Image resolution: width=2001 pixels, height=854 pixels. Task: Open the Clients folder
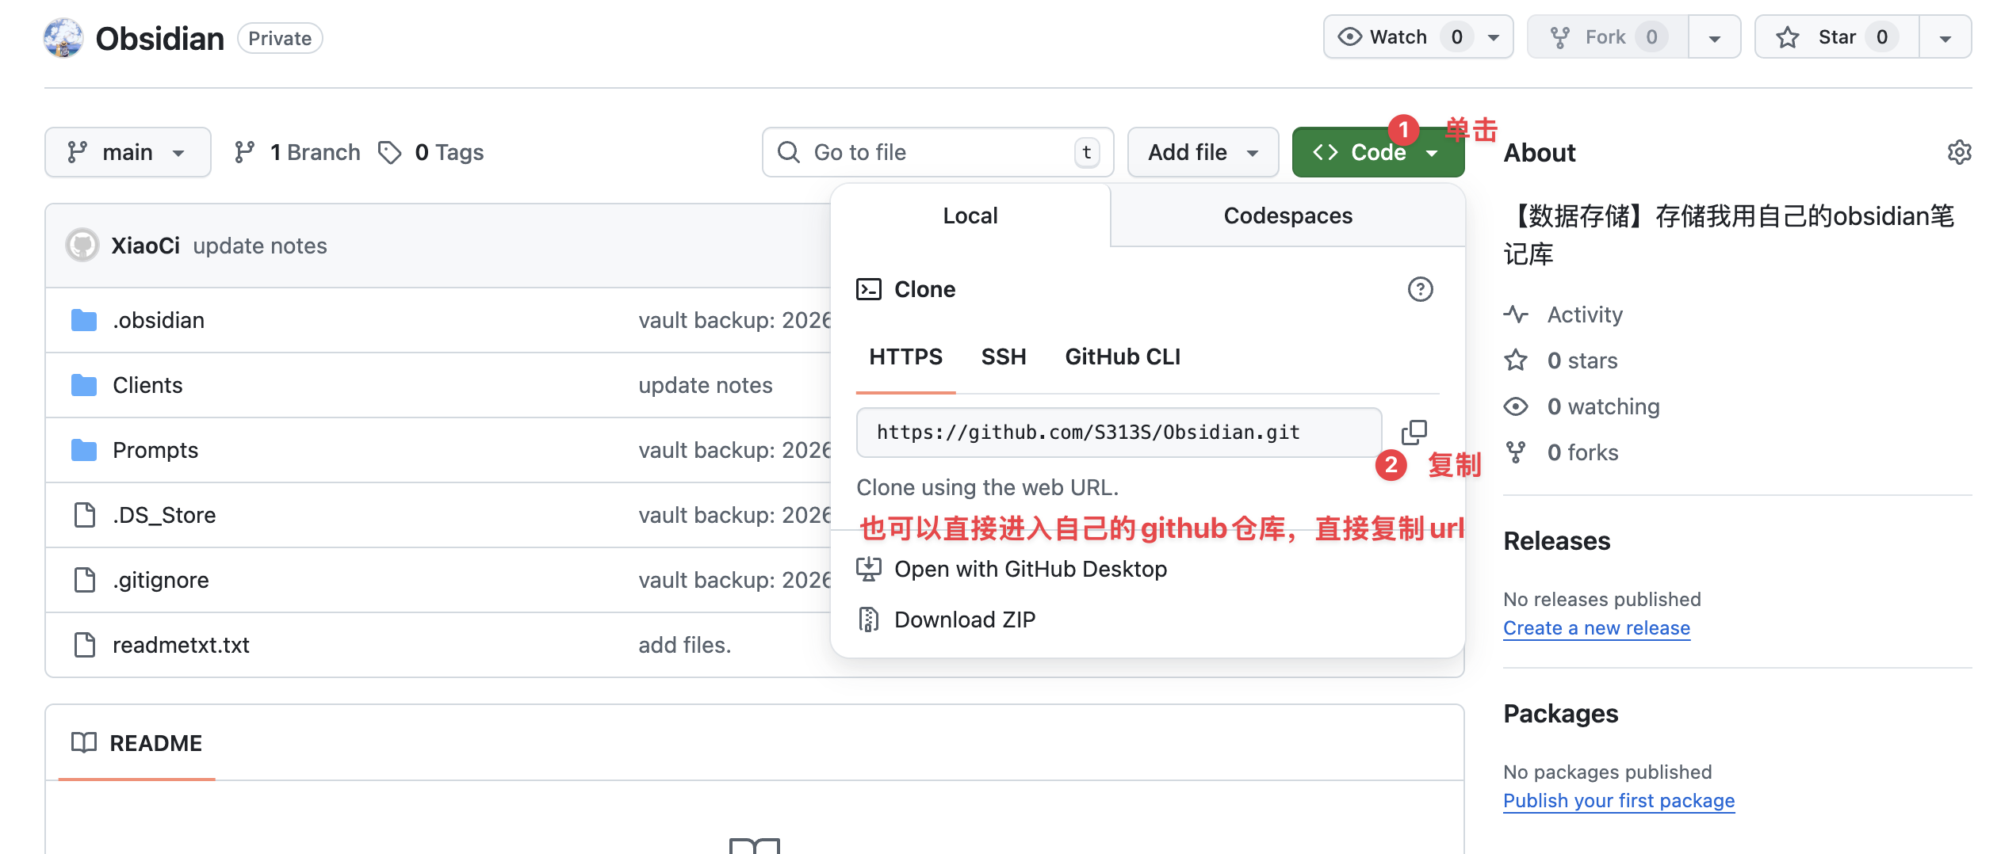coord(147,385)
